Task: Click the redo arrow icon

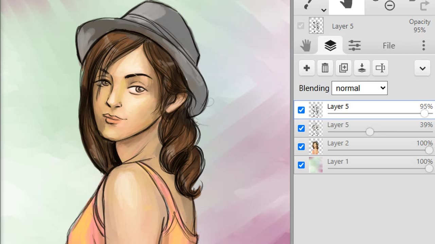Action: coord(425,5)
